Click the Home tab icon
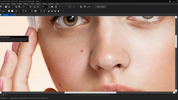Viewport: 178px width, 100px height. coord(1,15)
